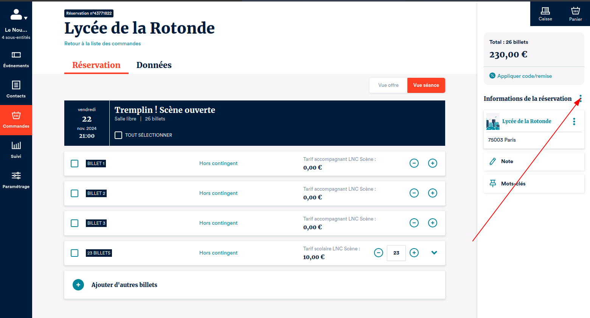
Task: Open Suivi statistics in sidebar
Action: click(16, 150)
